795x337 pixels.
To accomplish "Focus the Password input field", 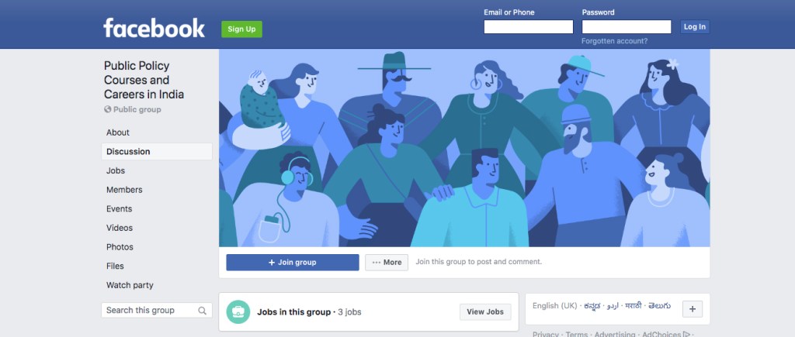I will (x=627, y=27).
